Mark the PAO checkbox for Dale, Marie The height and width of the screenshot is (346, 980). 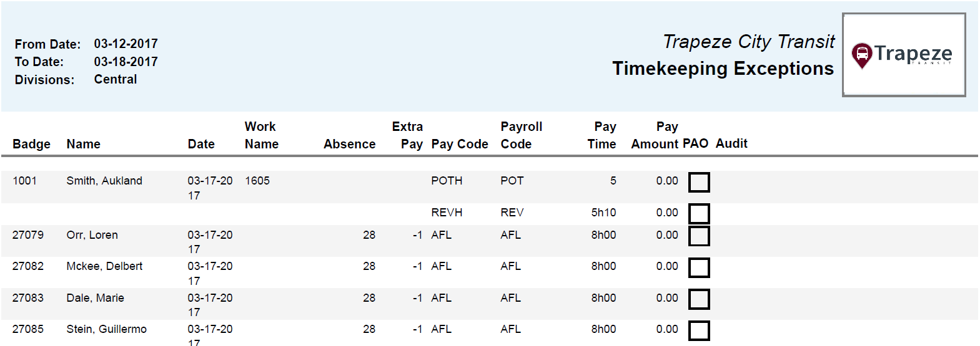[x=698, y=299]
